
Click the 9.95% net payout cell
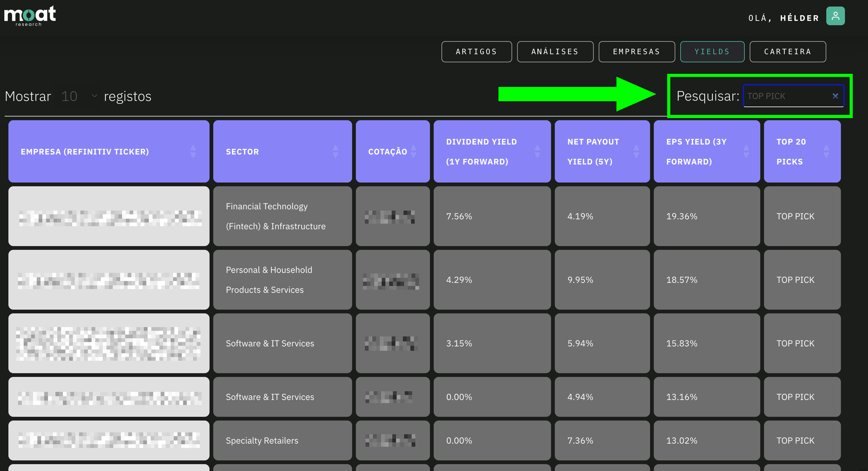[602, 279]
